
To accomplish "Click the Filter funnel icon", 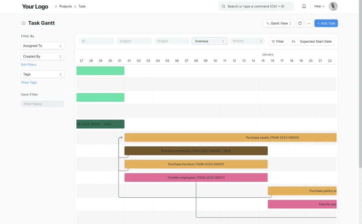I will pos(273,41).
